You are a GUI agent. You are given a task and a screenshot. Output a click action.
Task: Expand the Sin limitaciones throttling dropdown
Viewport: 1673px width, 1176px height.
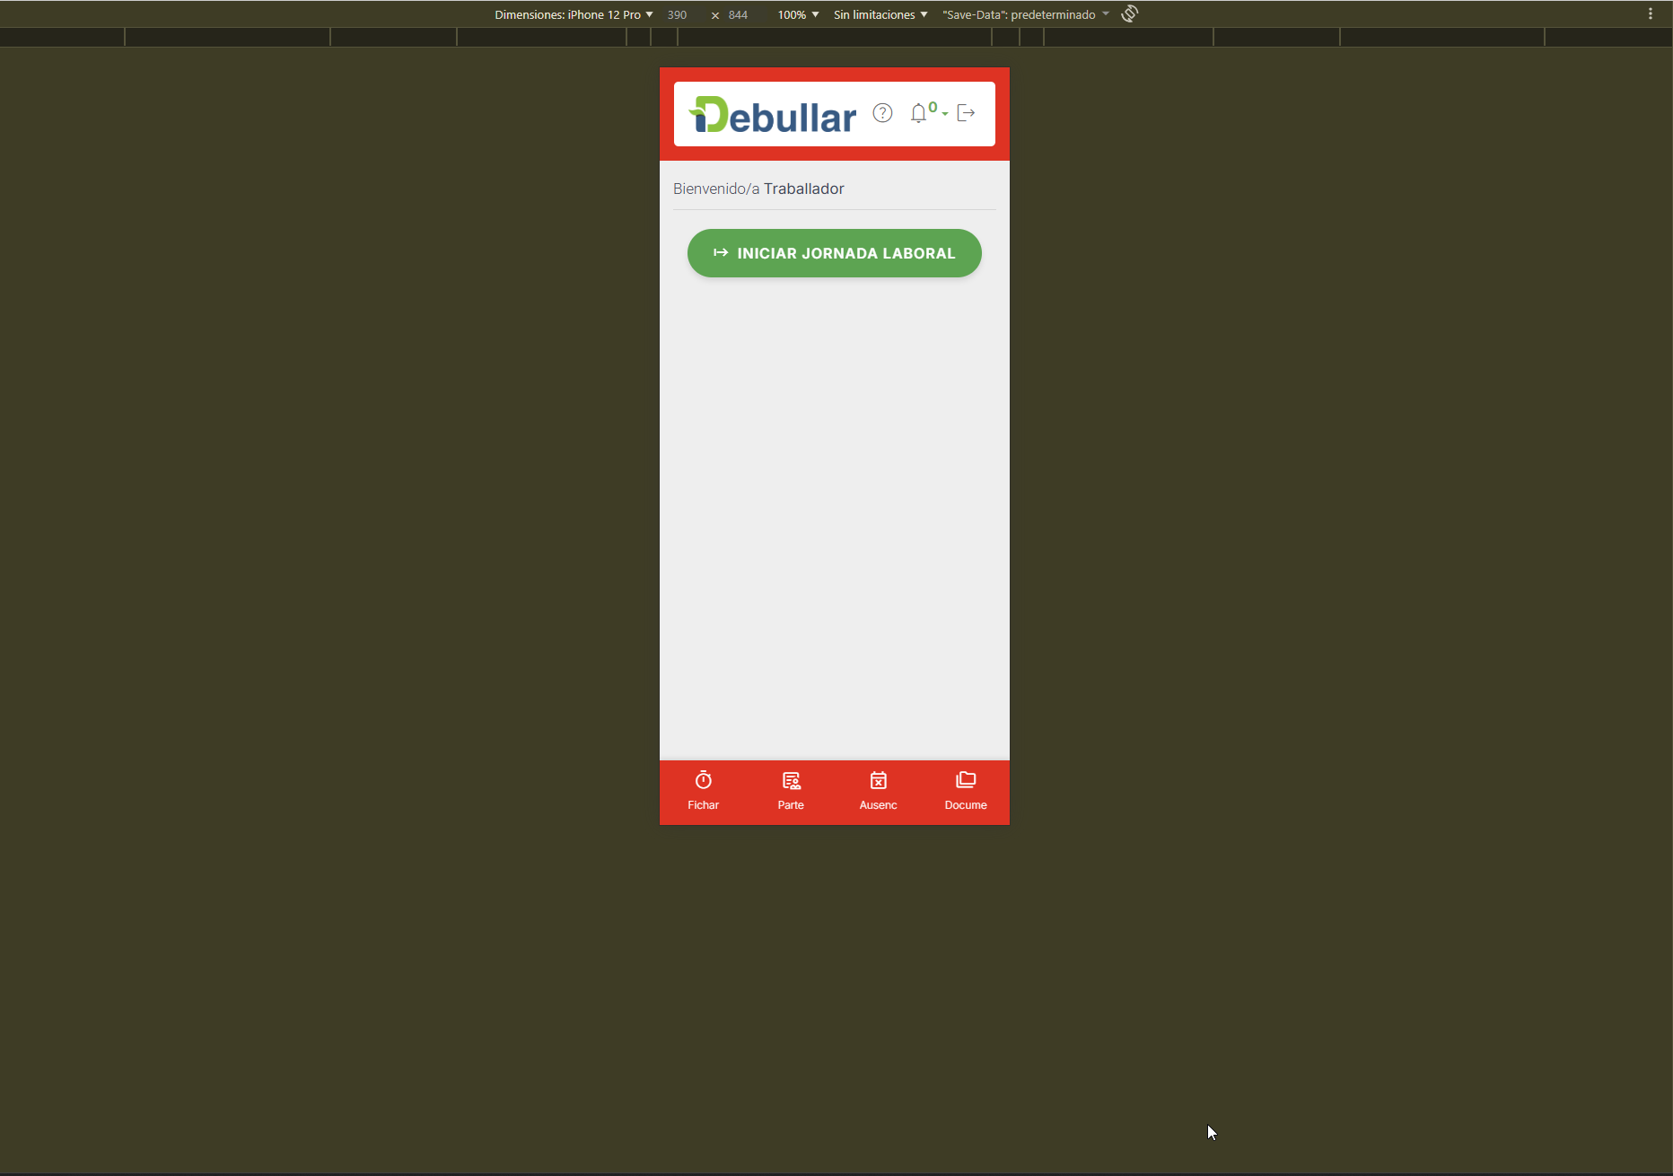click(x=880, y=14)
